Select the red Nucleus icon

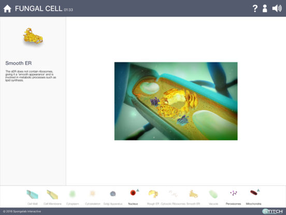tap(133, 193)
